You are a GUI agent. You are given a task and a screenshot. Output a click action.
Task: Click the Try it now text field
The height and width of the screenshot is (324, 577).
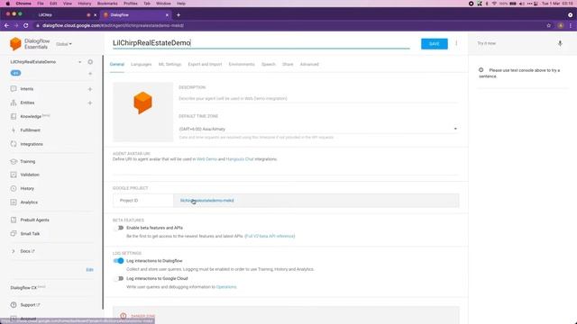tap(515, 43)
